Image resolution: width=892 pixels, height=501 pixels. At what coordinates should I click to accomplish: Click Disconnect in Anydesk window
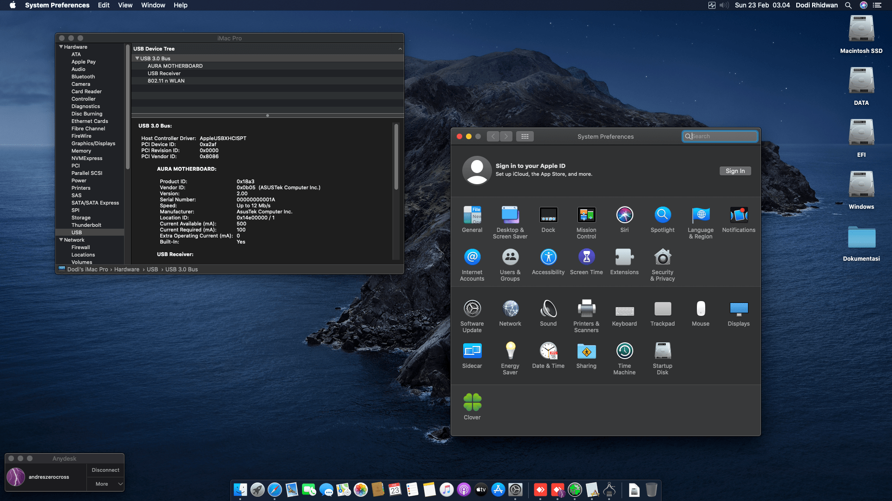pyautogui.click(x=105, y=470)
